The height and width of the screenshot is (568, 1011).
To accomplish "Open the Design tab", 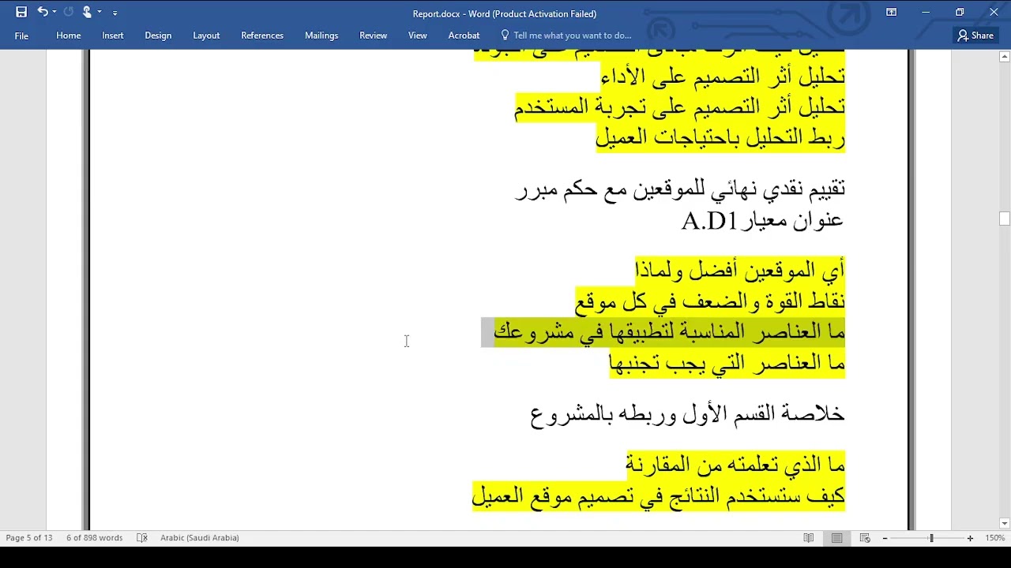I will (158, 35).
